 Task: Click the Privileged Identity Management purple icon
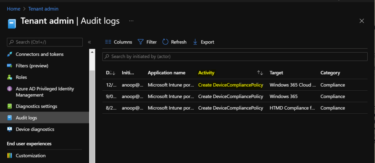click(x=10, y=89)
